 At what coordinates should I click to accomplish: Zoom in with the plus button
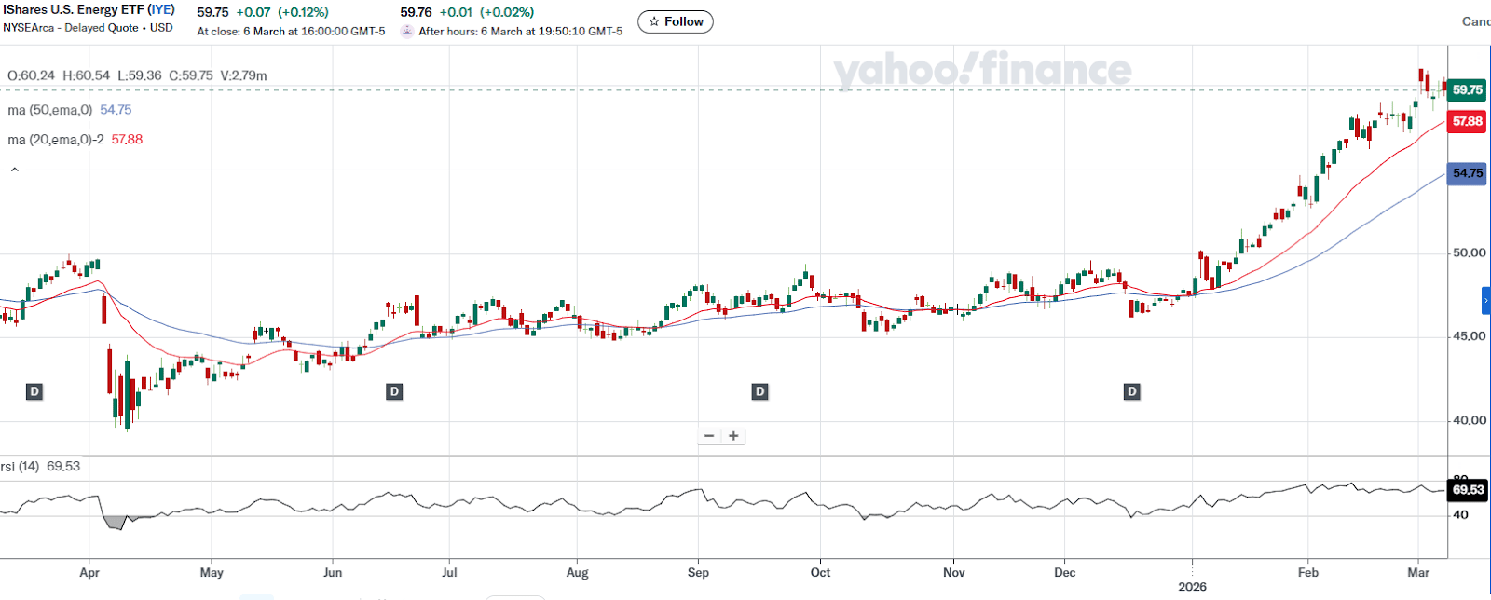point(733,436)
